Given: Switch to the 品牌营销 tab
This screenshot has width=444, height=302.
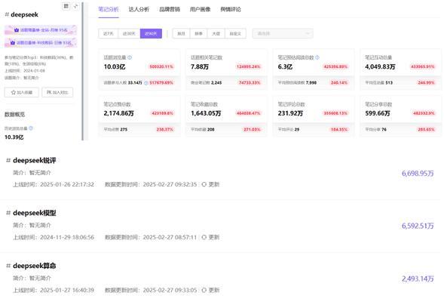Looking at the screenshot, I should coord(170,9).
